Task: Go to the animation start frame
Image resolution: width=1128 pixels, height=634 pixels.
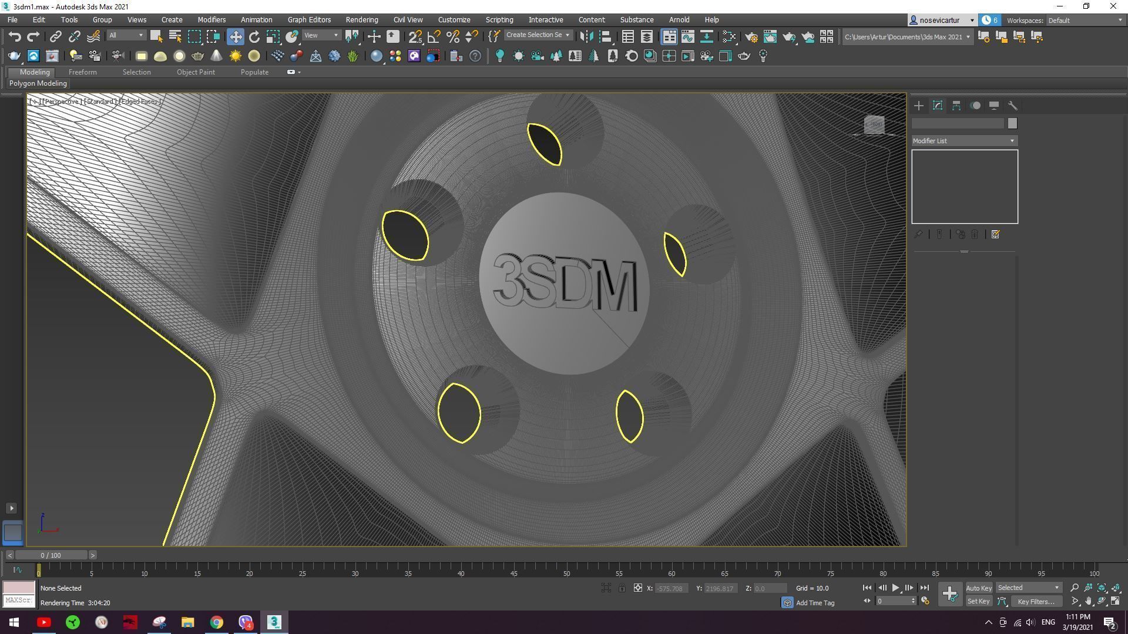Action: click(867, 588)
